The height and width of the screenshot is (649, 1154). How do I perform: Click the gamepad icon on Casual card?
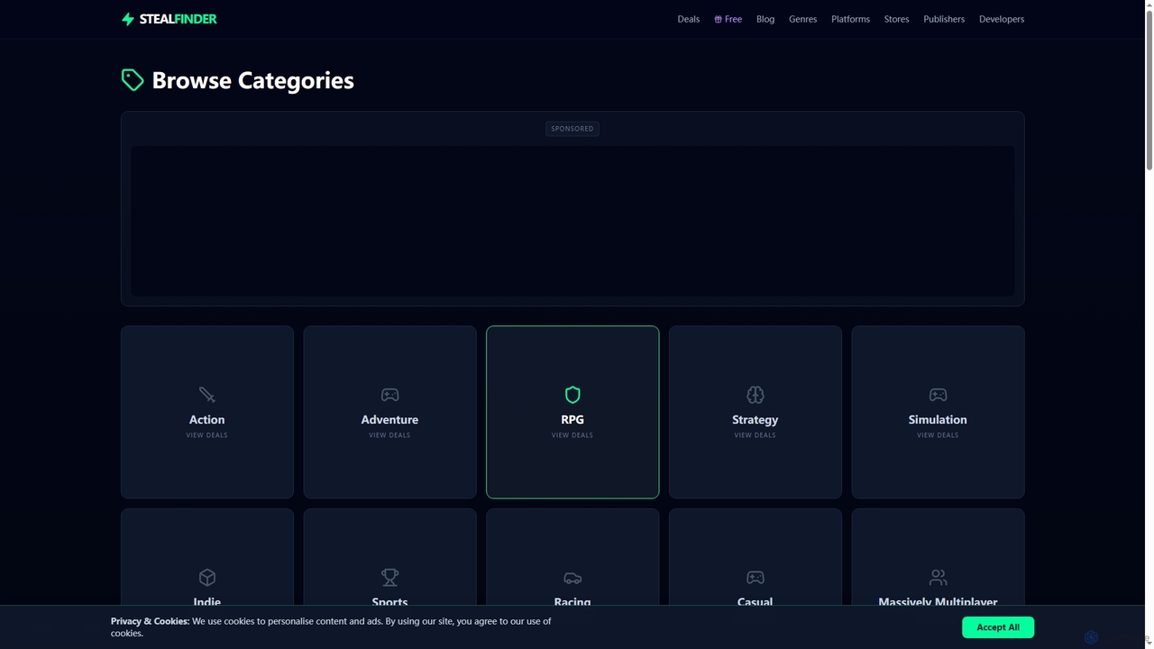[756, 577]
